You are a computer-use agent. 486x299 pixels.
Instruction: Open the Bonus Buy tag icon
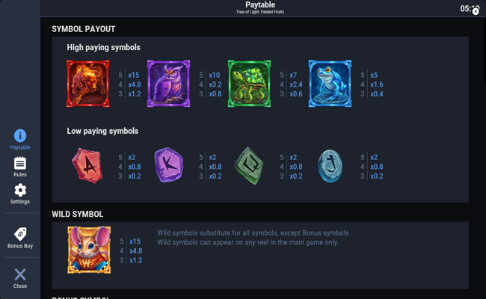20,234
